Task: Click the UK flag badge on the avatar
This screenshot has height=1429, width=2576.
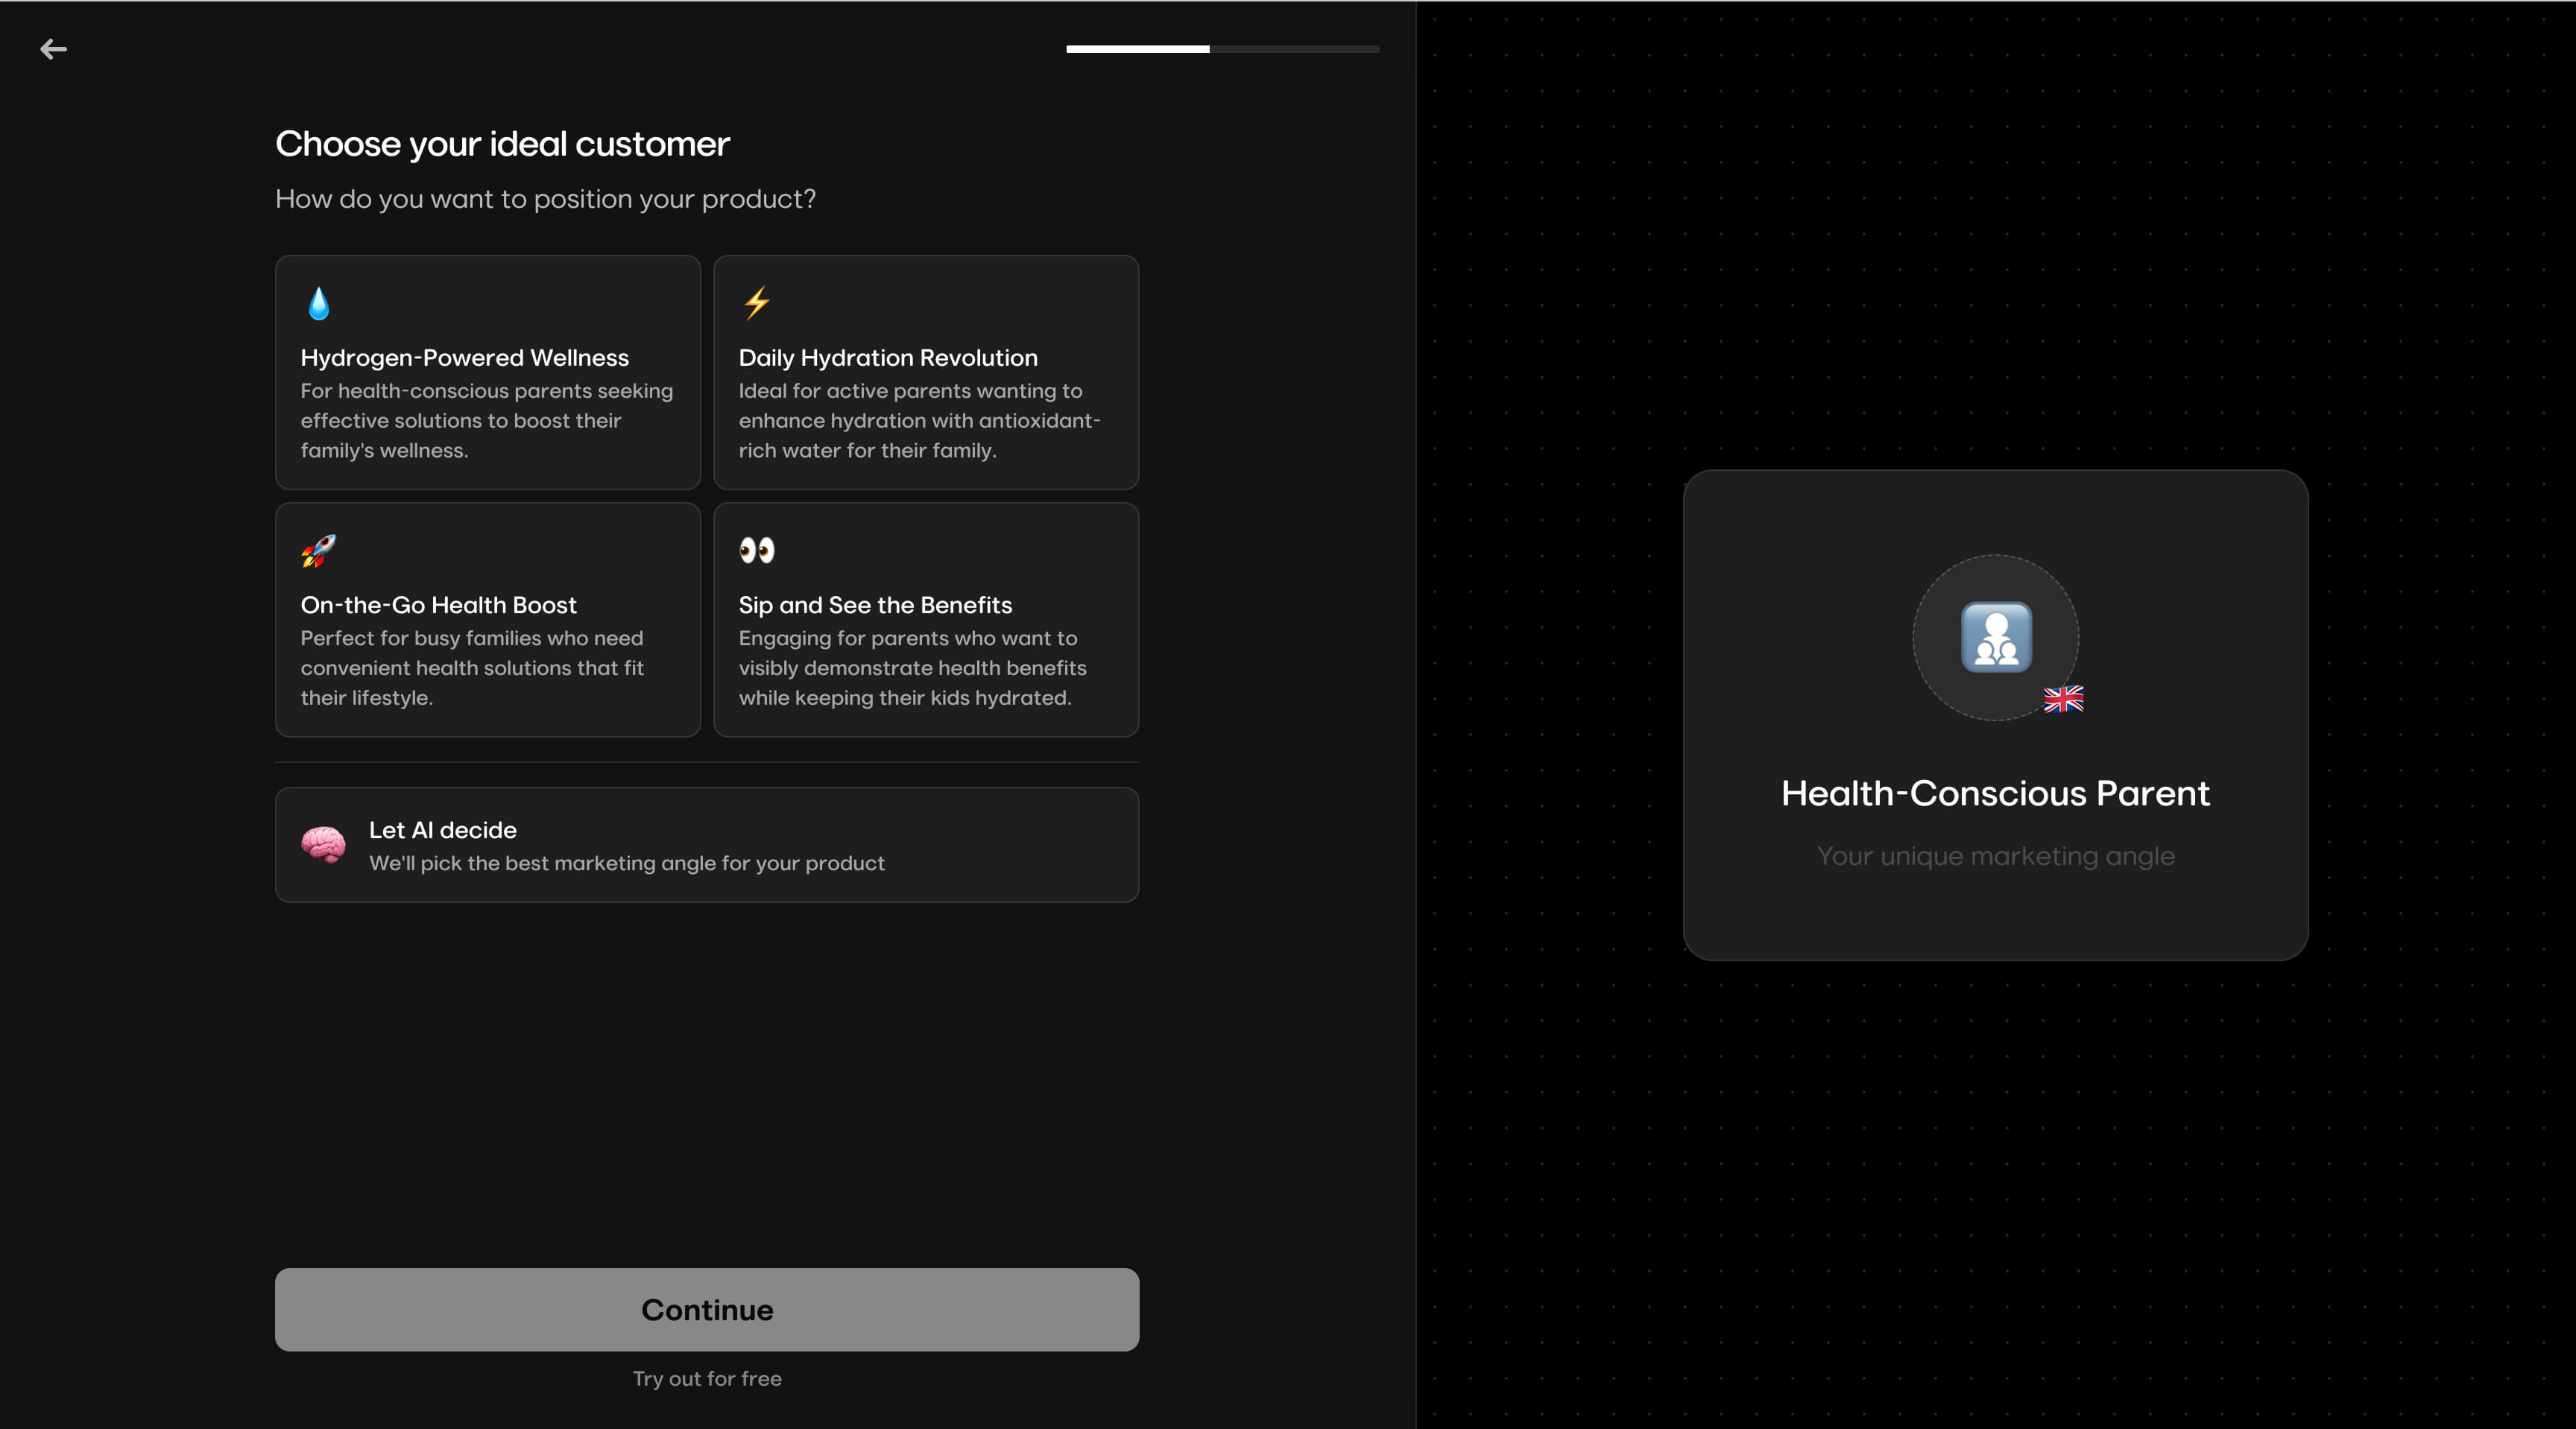Action: (x=2063, y=700)
